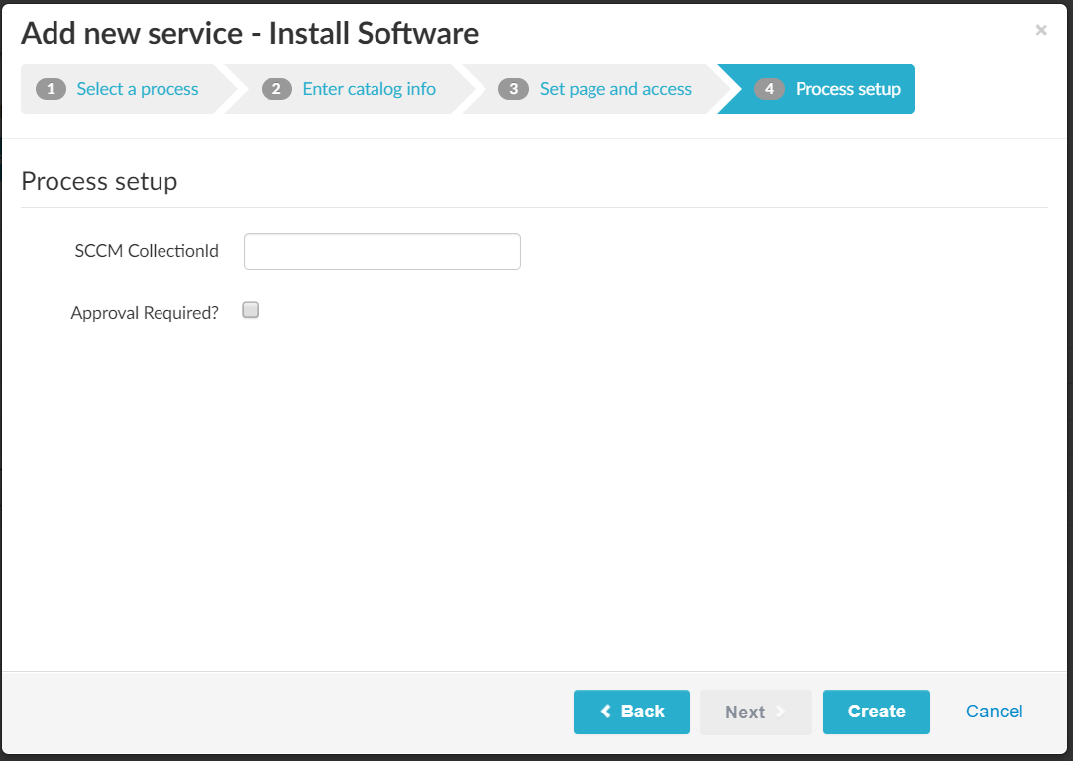Image resolution: width=1073 pixels, height=761 pixels.
Task: Switch to Set page and access step
Action: point(615,89)
